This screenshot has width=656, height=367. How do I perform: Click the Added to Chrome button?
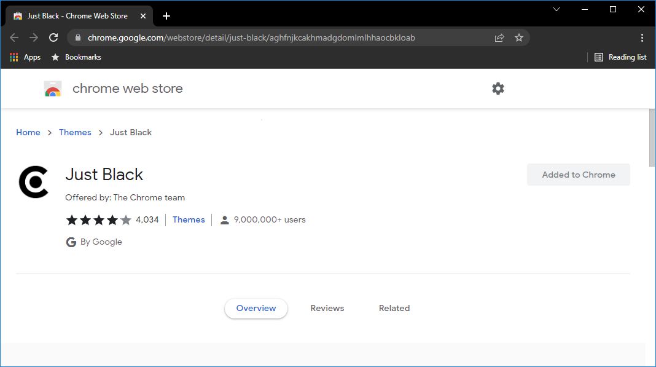578,175
